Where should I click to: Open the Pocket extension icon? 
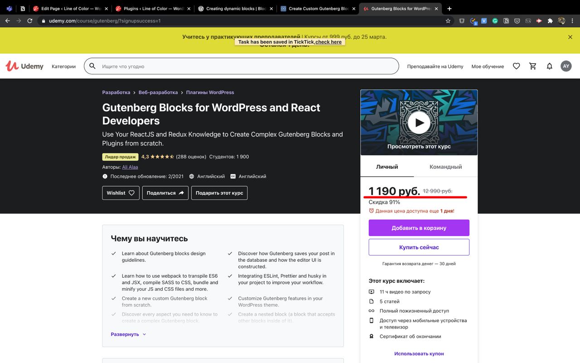(x=517, y=21)
